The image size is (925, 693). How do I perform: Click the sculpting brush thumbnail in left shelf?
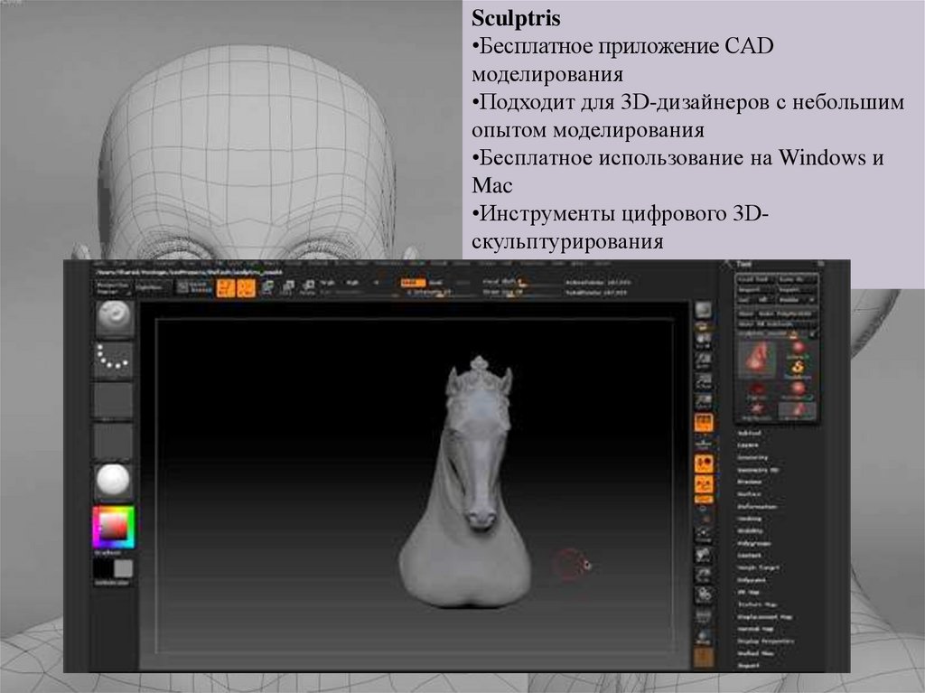coord(114,317)
